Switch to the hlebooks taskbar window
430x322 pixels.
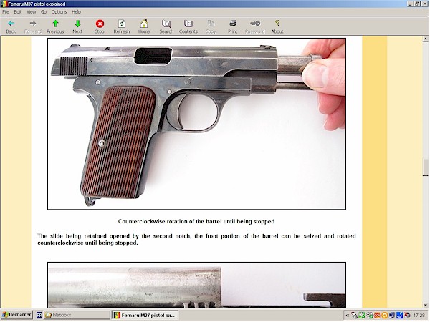[x=77, y=315]
